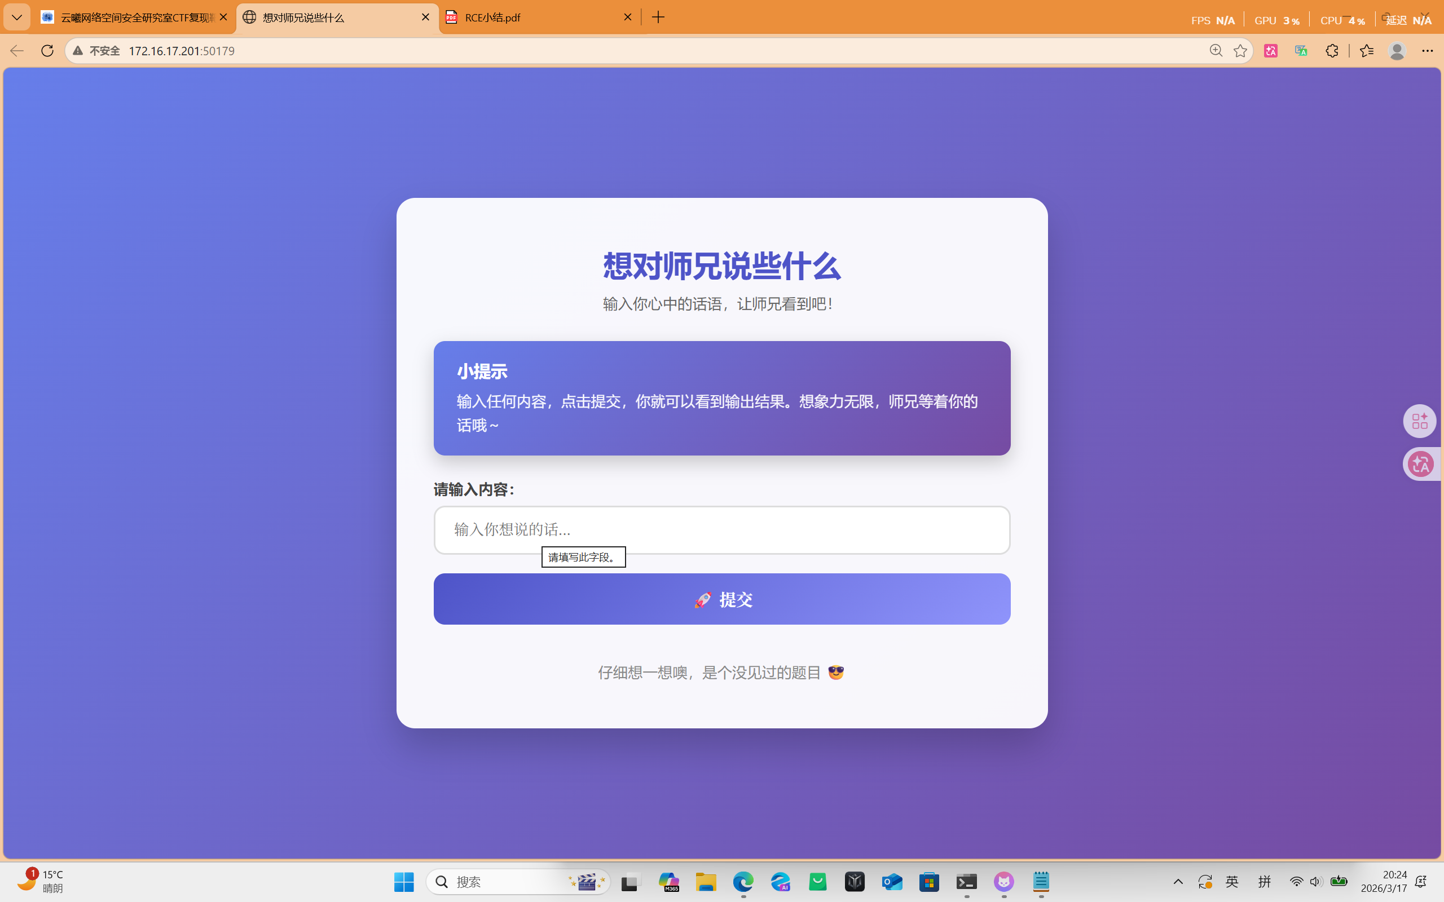
Task: Open the Extensions puzzle icon
Action: 1332,51
